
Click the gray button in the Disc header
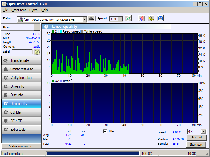[37, 27]
